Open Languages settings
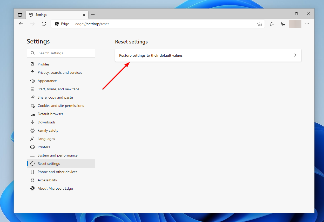Image resolution: width=324 pixels, height=222 pixels. [x=61, y=139]
